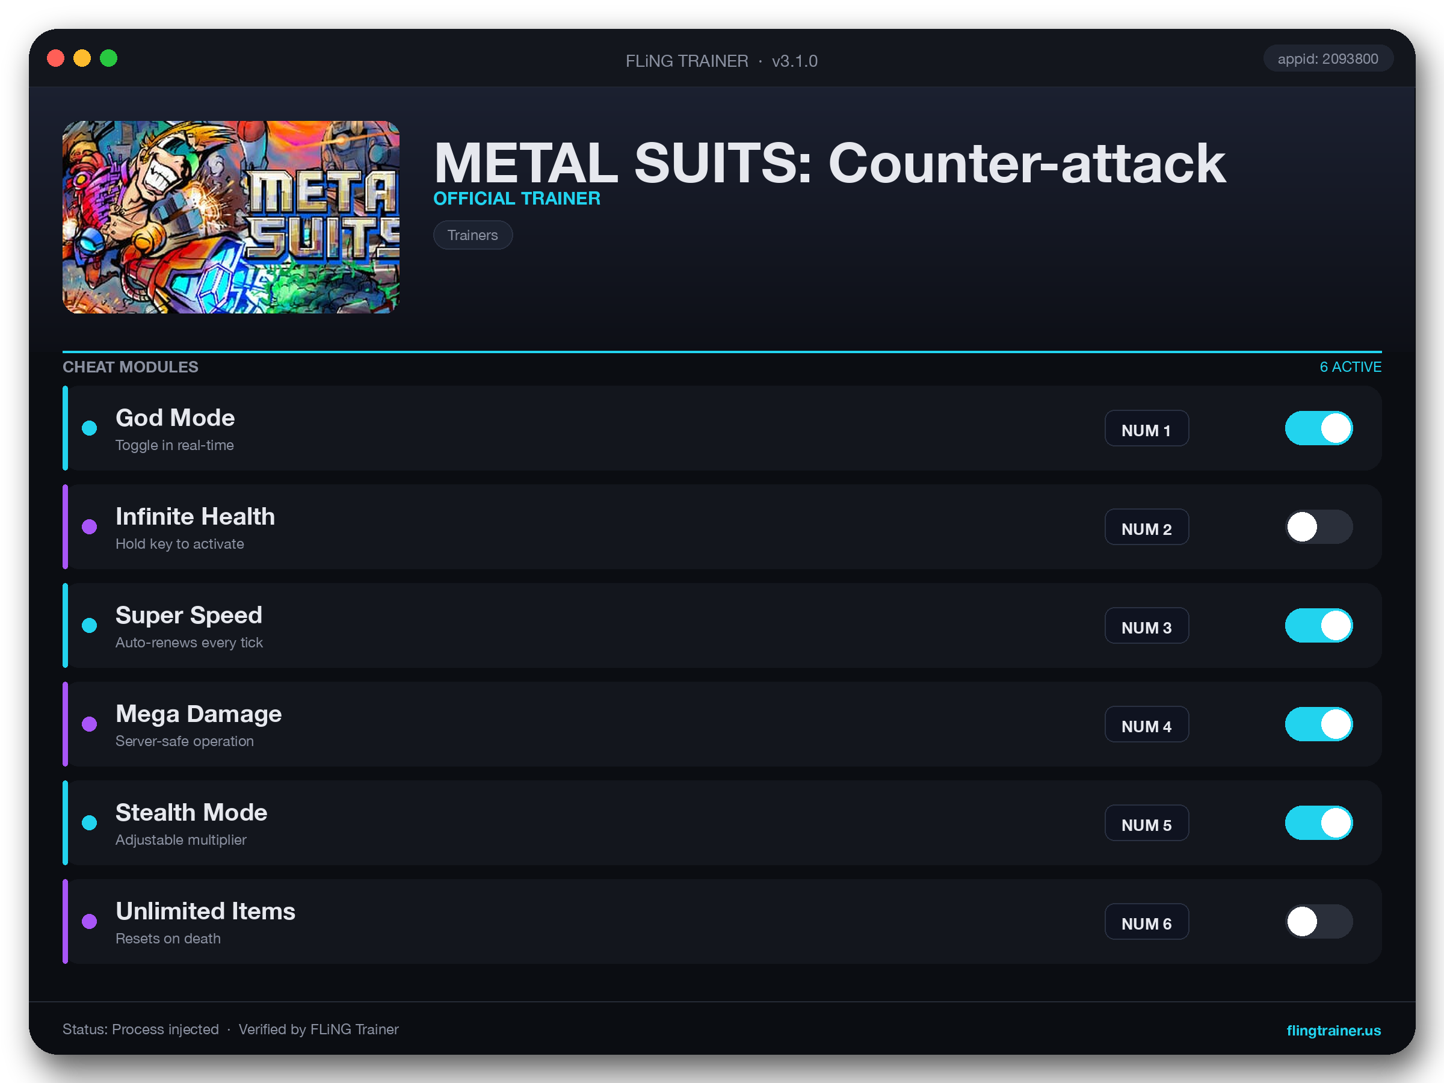Click the Super Speed status dot
Viewport: 1444px width, 1083px height.
tap(90, 625)
